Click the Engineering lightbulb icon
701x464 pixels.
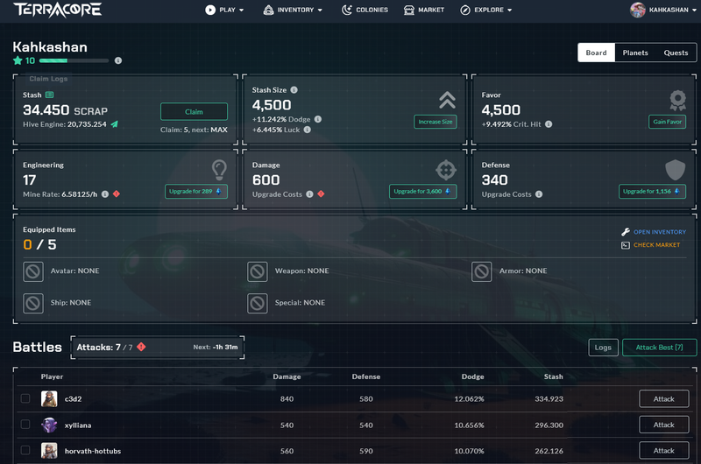pyautogui.click(x=219, y=170)
